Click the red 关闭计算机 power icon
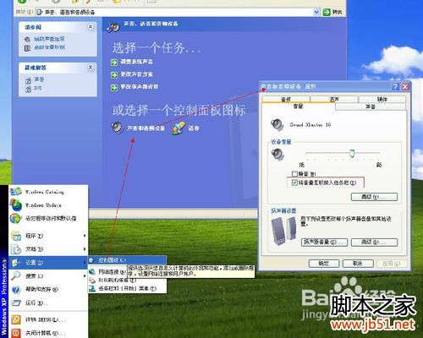This screenshot has height=338, width=423. pos(16,333)
